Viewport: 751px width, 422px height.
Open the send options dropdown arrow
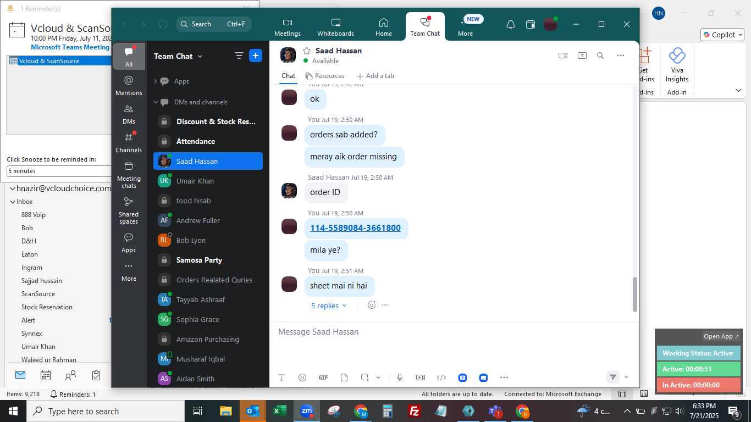pos(626,377)
